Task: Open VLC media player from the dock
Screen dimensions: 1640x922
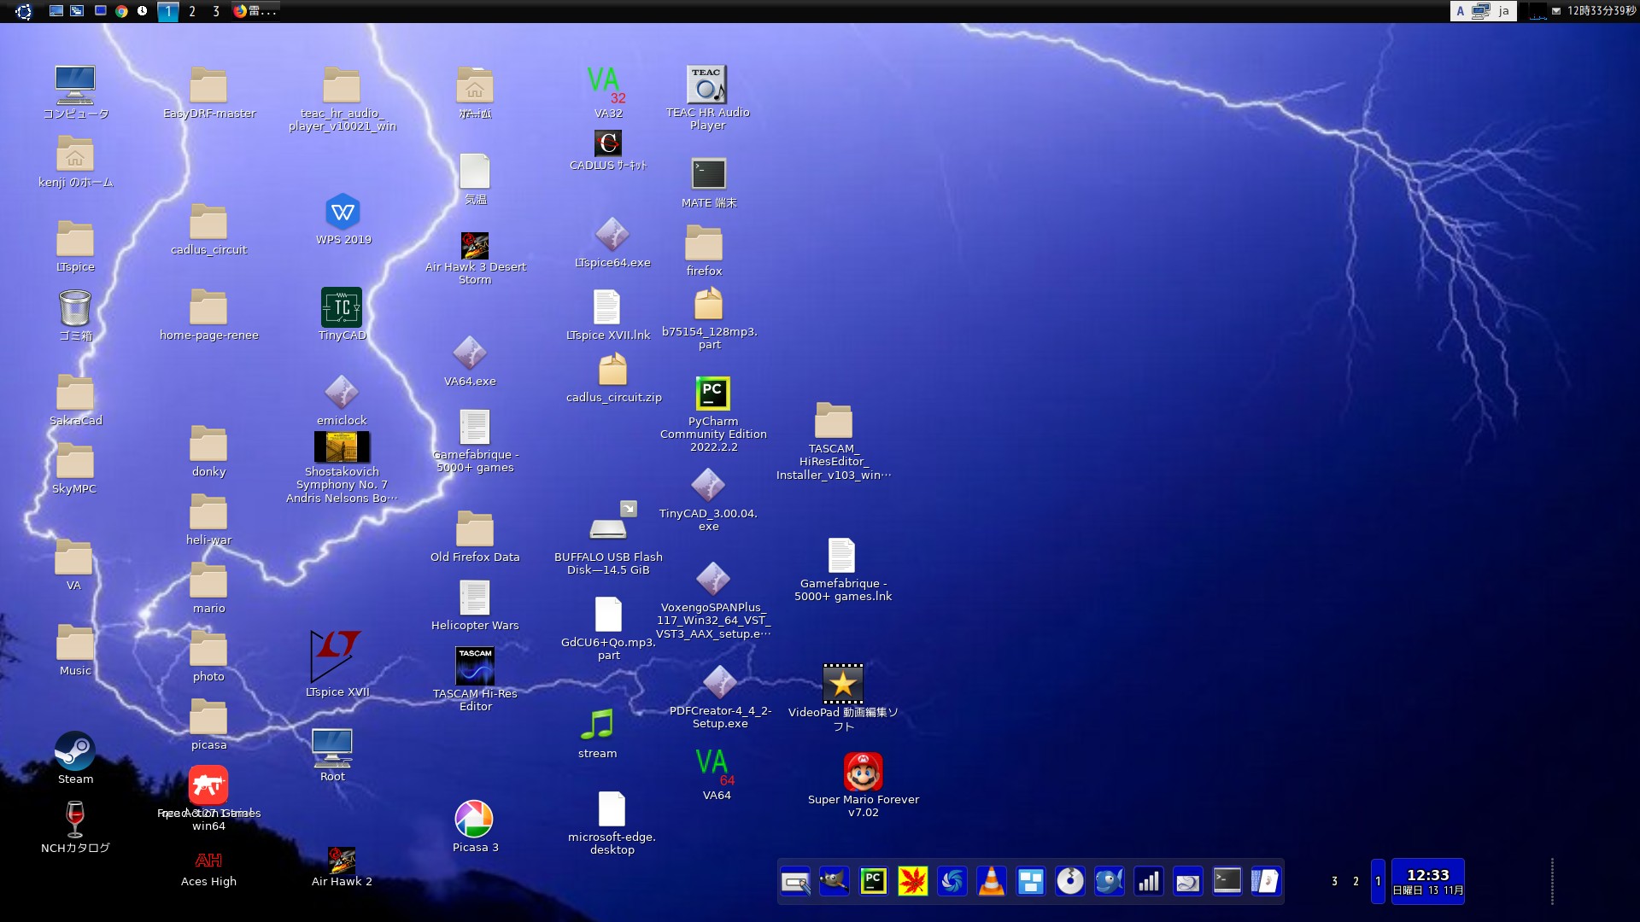Action: click(x=991, y=881)
